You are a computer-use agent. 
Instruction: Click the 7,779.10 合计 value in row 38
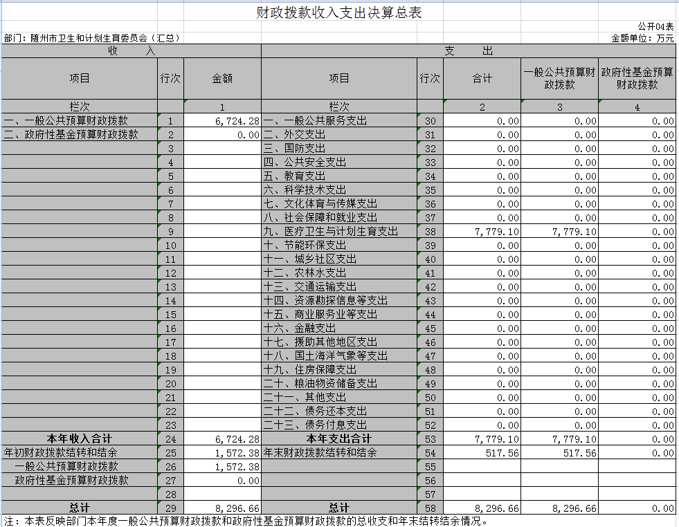pyautogui.click(x=497, y=232)
